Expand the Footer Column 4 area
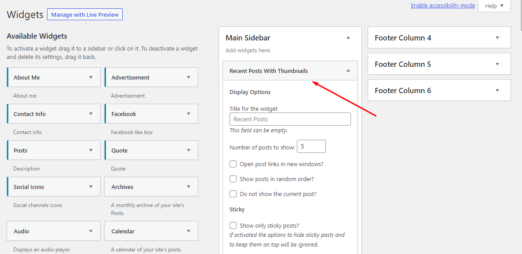522x254 pixels. pyautogui.click(x=497, y=38)
